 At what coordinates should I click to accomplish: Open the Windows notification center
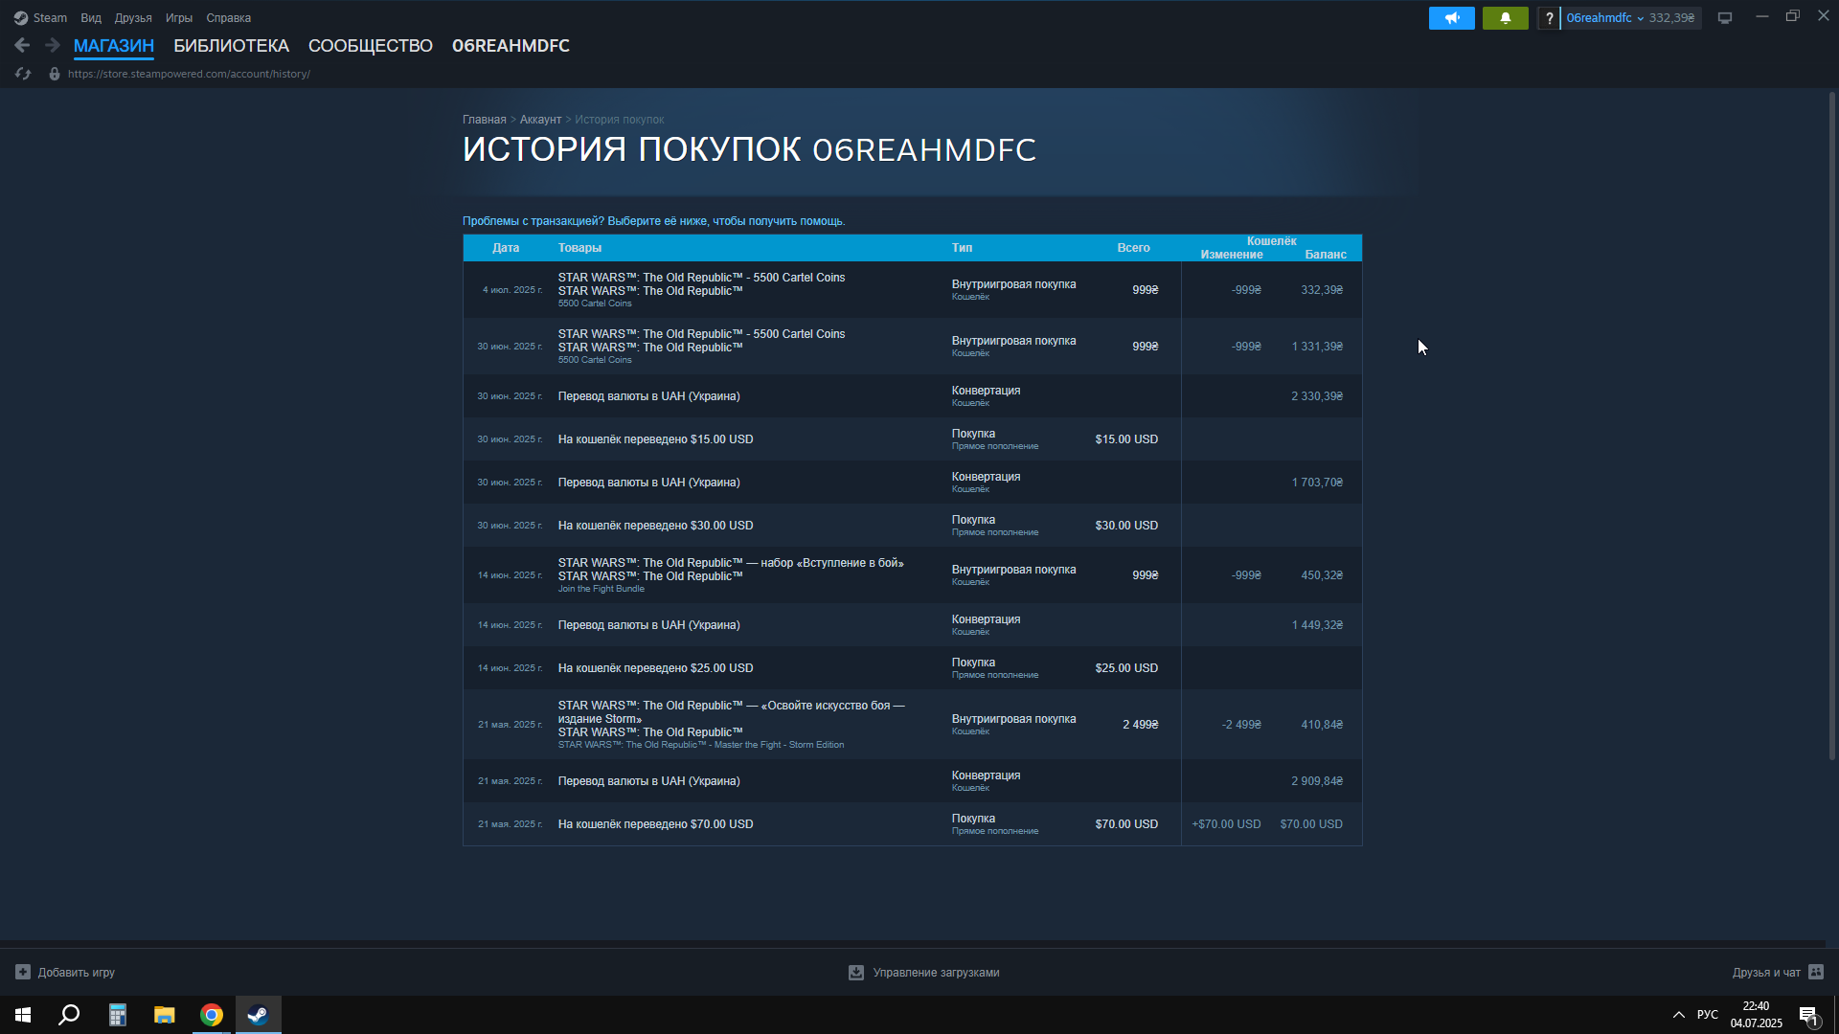(x=1808, y=1015)
